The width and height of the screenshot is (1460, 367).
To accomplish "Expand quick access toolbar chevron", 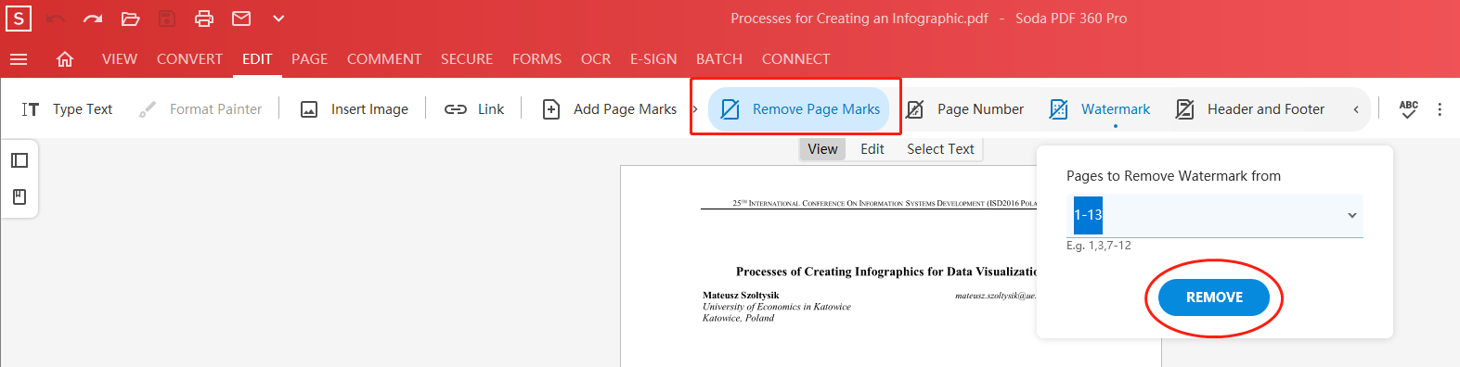I will 278,19.
